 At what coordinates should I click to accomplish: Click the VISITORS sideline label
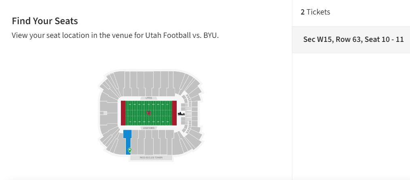point(149,128)
